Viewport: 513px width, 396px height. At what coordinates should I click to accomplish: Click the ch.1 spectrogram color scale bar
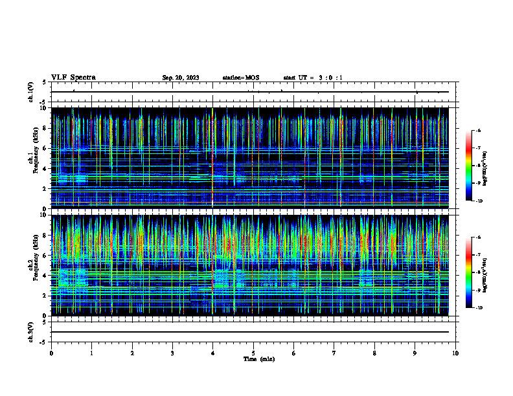point(468,166)
